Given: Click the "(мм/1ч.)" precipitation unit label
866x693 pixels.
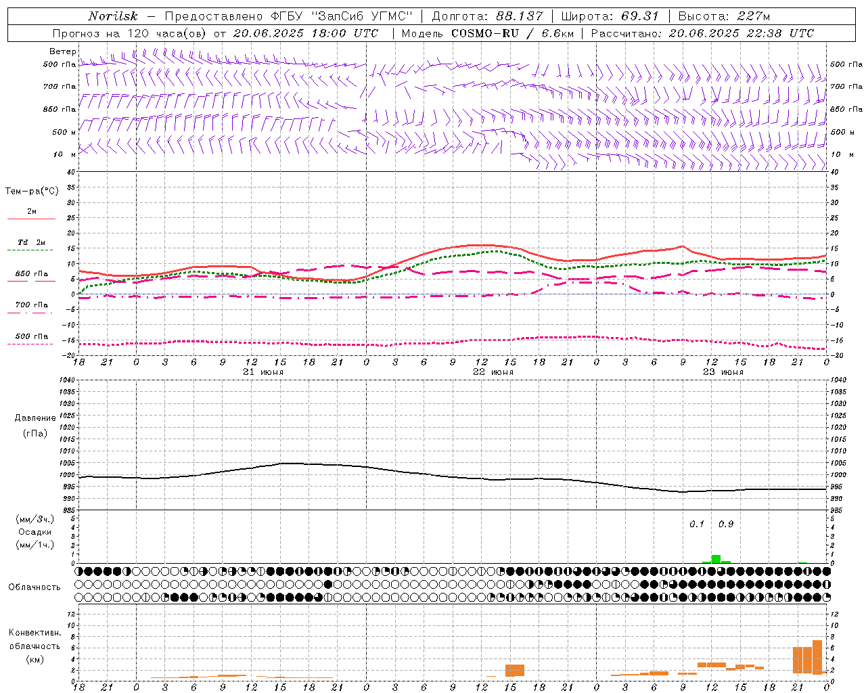Looking at the screenshot, I should pos(35,545).
